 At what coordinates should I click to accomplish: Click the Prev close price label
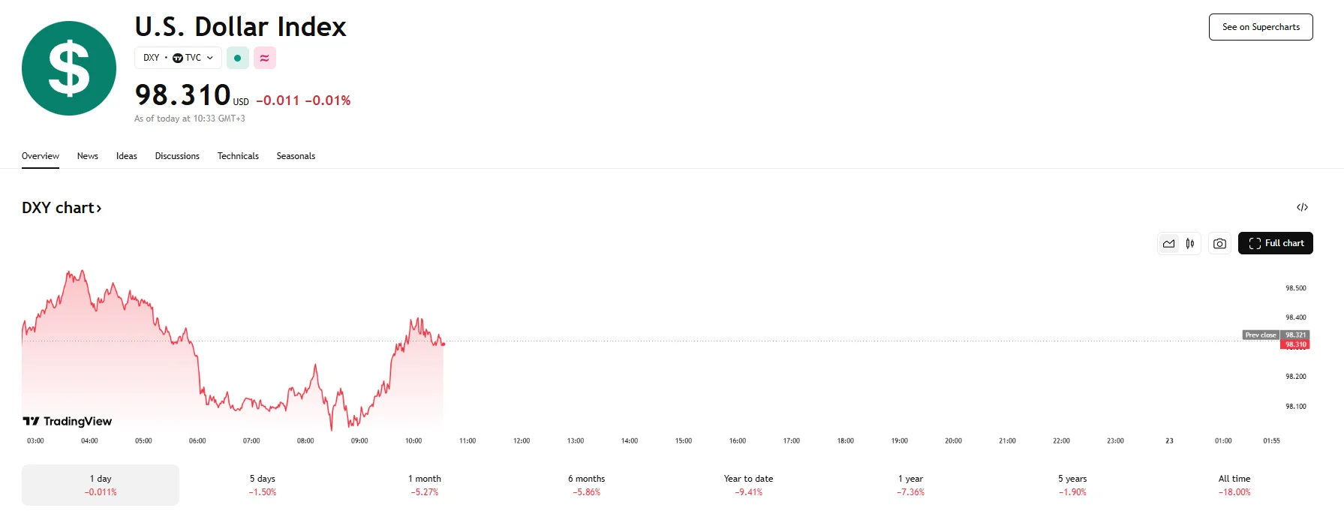point(1261,335)
